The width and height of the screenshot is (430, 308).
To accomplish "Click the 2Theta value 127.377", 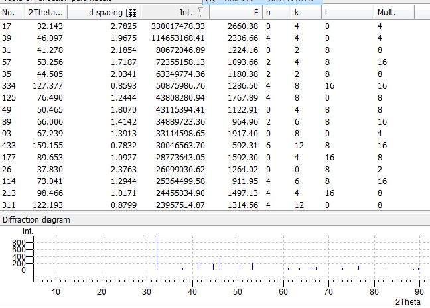I will (48, 86).
